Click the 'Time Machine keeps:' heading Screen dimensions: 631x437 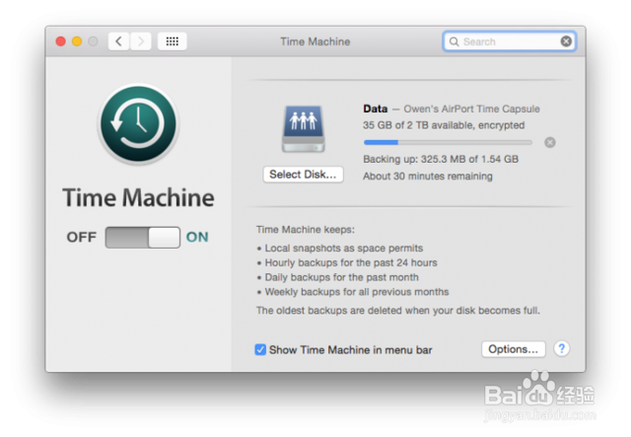[306, 230]
